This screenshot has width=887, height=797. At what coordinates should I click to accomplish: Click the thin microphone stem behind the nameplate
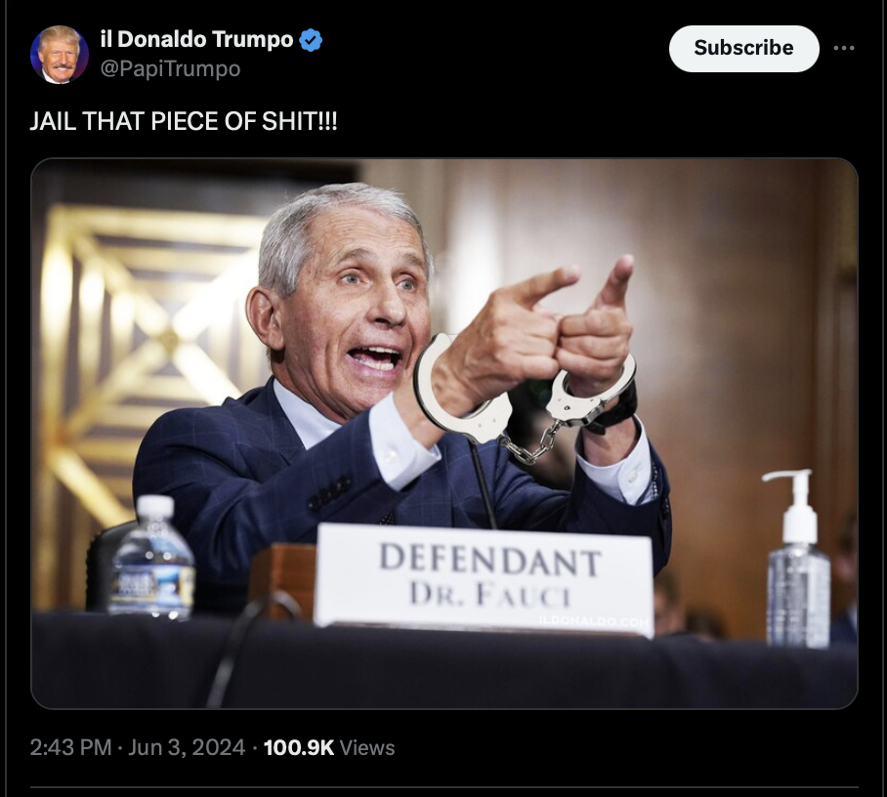tap(484, 485)
